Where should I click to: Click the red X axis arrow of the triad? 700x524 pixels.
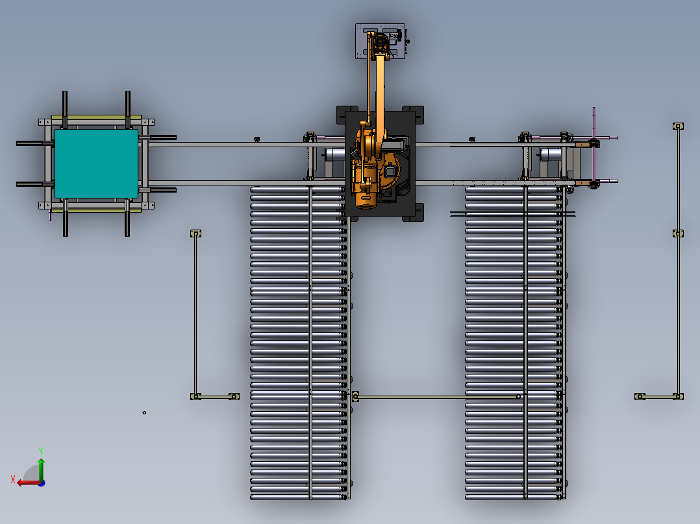click(x=28, y=483)
